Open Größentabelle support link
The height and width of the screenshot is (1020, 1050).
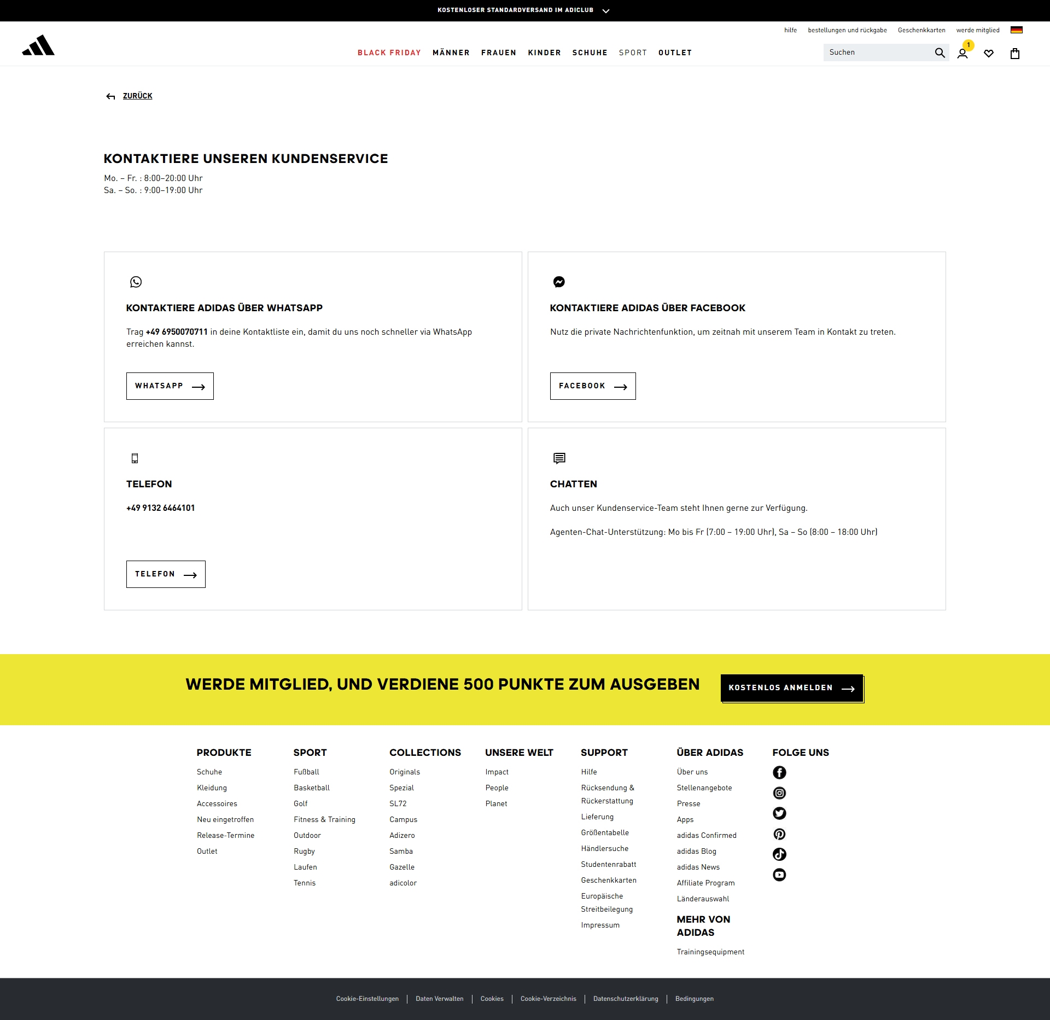[605, 833]
